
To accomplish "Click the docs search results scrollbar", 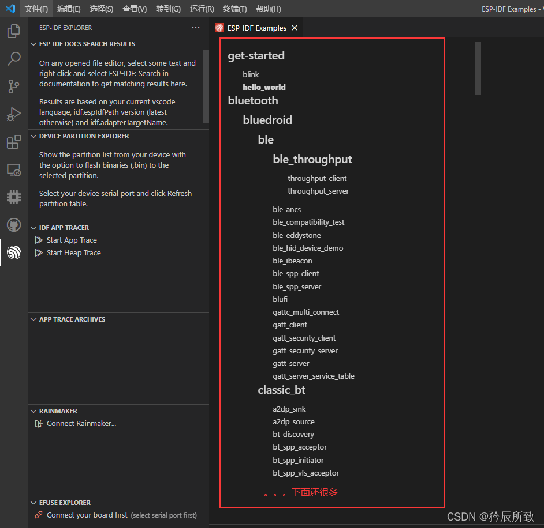I will click(206, 86).
